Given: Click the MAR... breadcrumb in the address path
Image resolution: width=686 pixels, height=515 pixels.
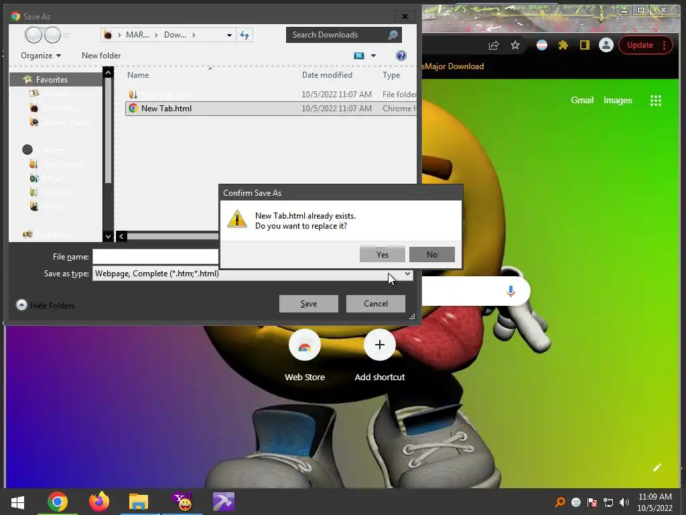Looking at the screenshot, I should point(137,35).
